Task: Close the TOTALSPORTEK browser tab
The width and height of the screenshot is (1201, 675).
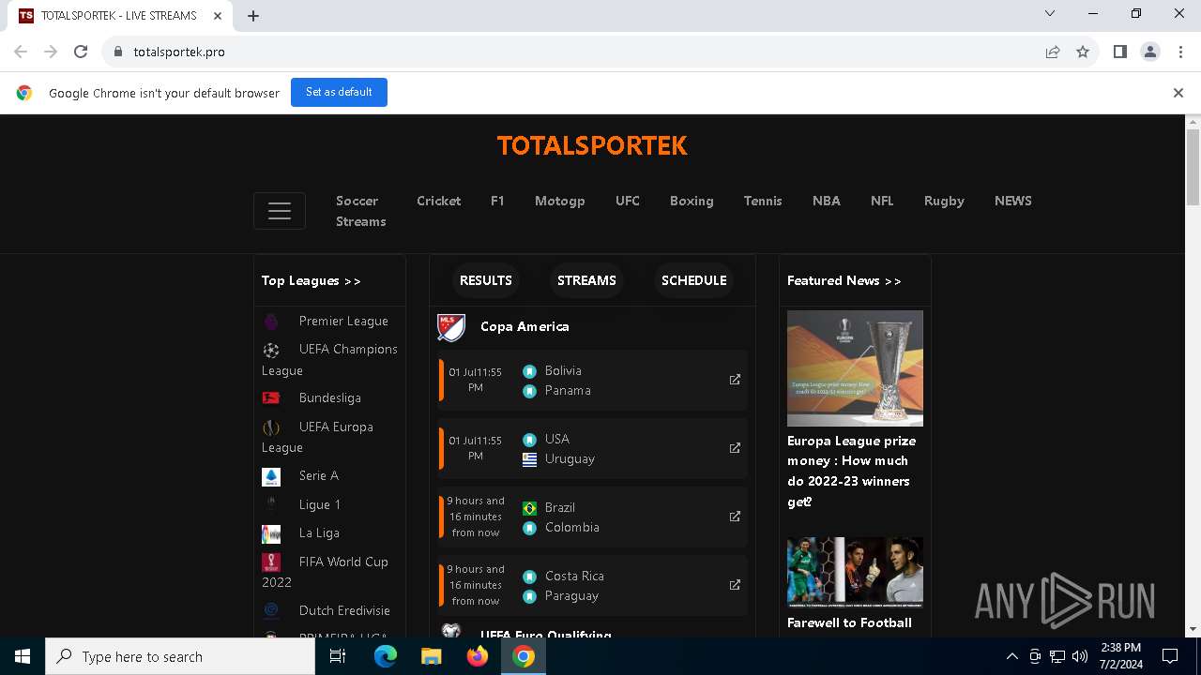Action: (218, 16)
